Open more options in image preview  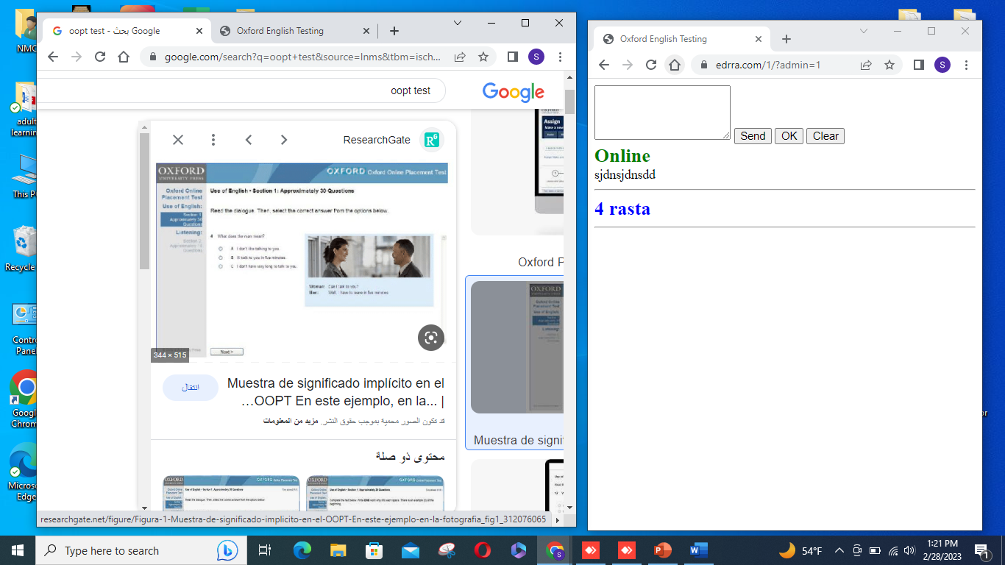tap(213, 140)
